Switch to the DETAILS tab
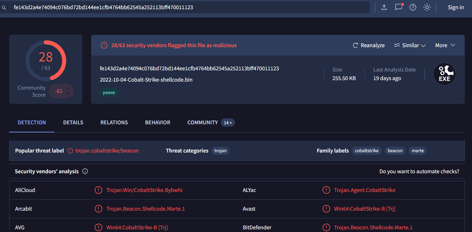Image resolution: width=472 pixels, height=232 pixels. coord(73,123)
